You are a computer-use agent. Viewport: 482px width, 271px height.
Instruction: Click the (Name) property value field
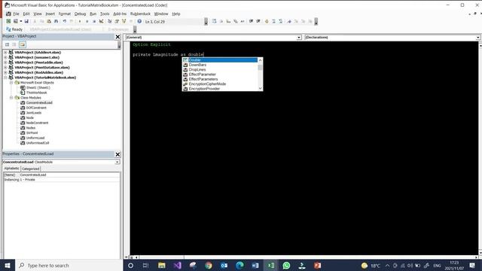tap(69, 175)
